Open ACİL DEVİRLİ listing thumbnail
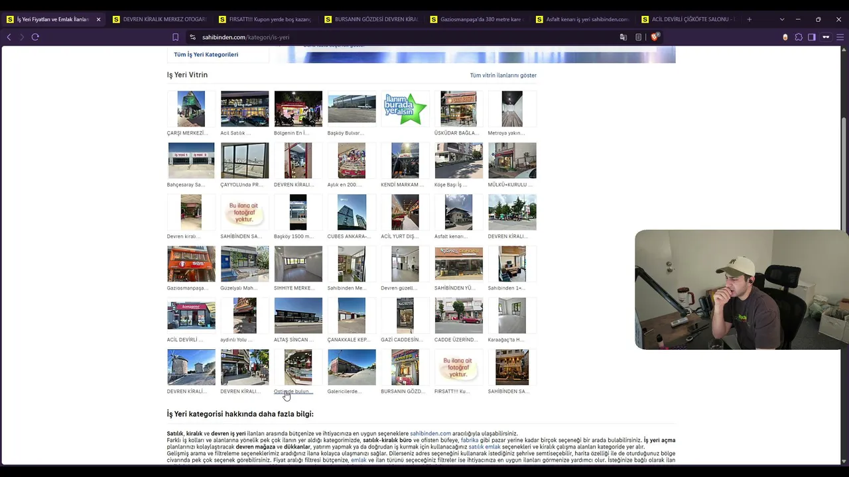This screenshot has width=849, height=477. [191, 315]
